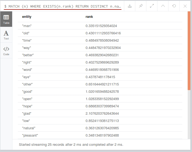Click the rank column header
The height and width of the screenshot is (152, 192).
pyautogui.click(x=89, y=17)
